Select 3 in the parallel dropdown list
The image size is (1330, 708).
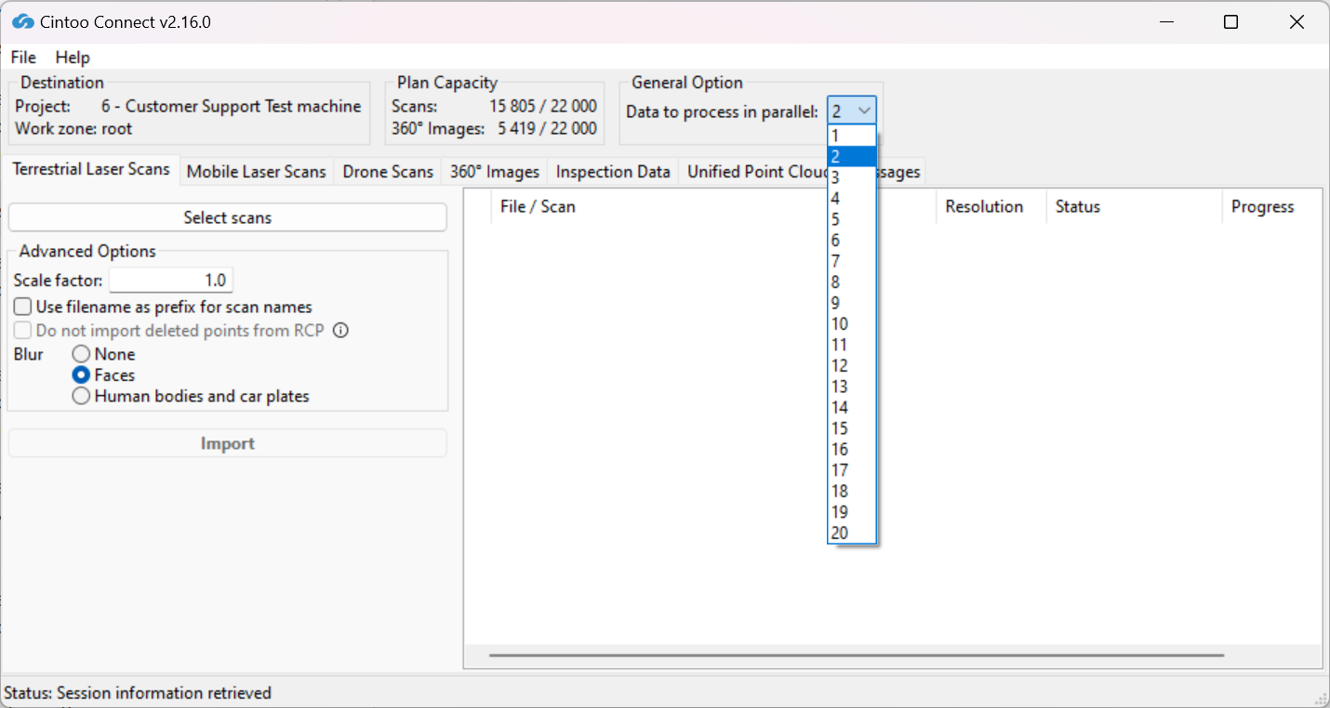852,177
